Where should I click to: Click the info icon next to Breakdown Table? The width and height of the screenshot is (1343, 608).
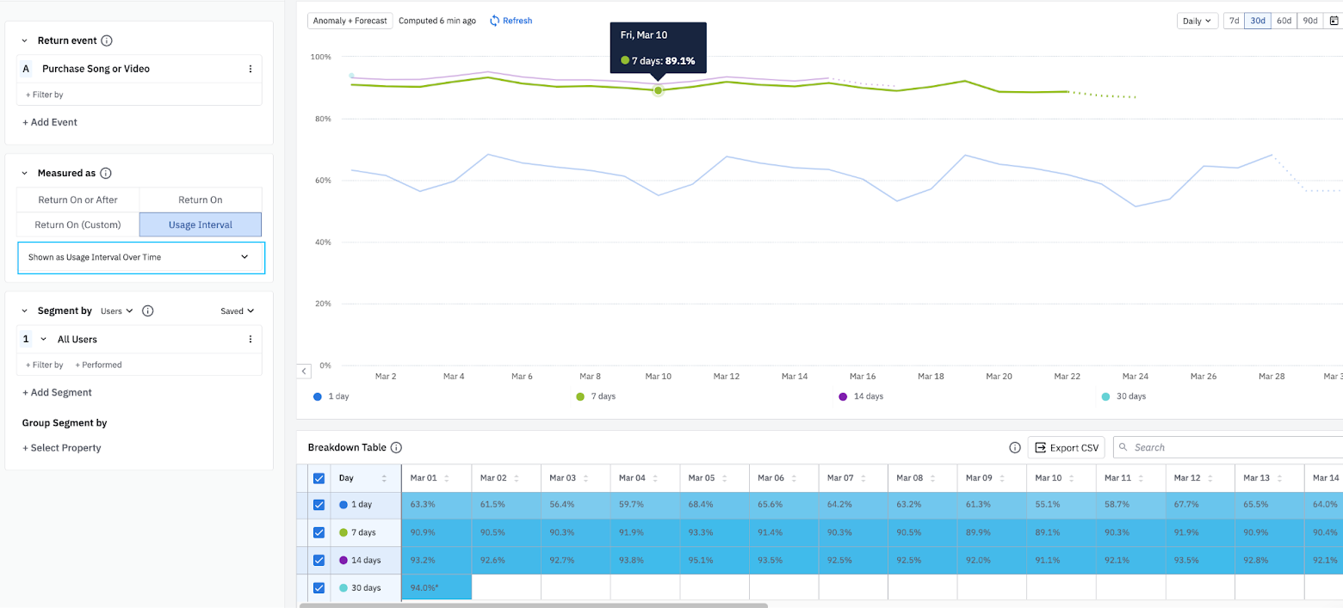pyautogui.click(x=396, y=447)
